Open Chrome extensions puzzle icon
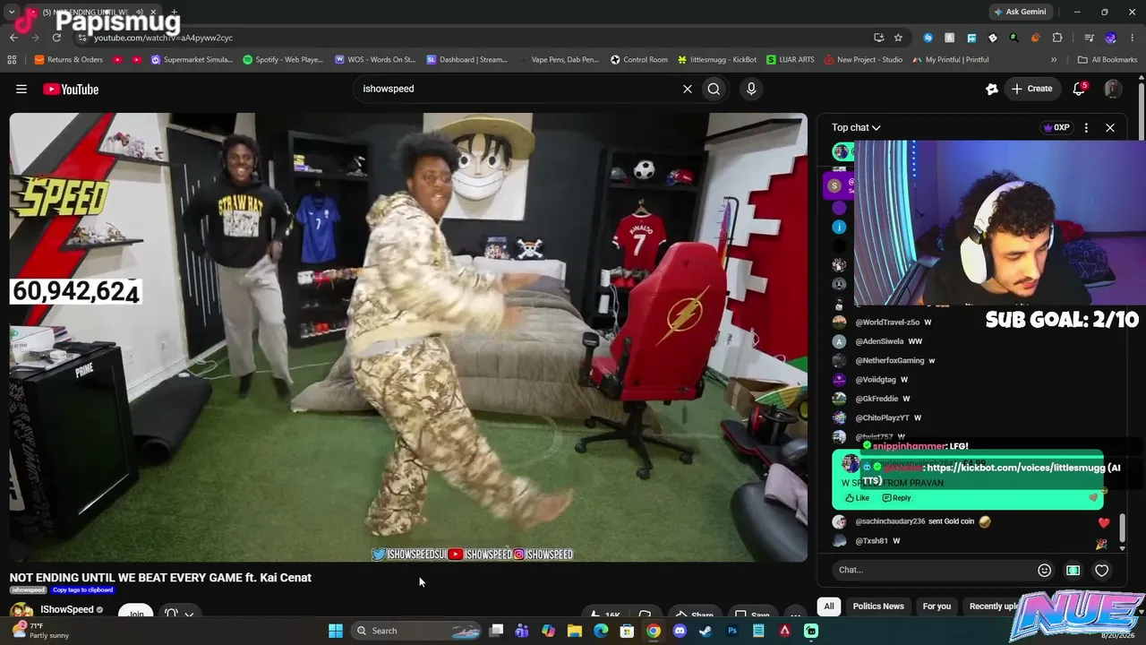1146x645 pixels. click(x=1057, y=38)
